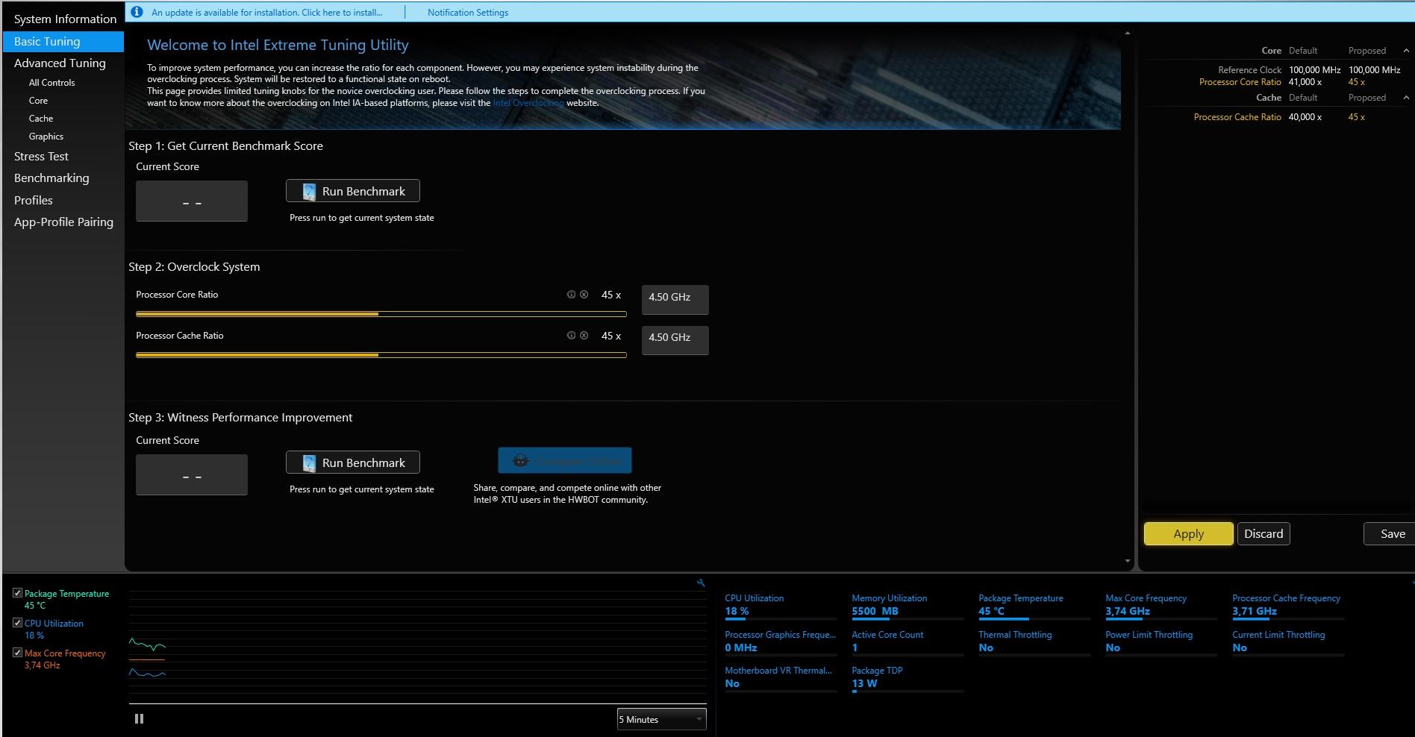Open Cache tuning page
Viewport: 1415px width, 737px height.
(x=41, y=119)
